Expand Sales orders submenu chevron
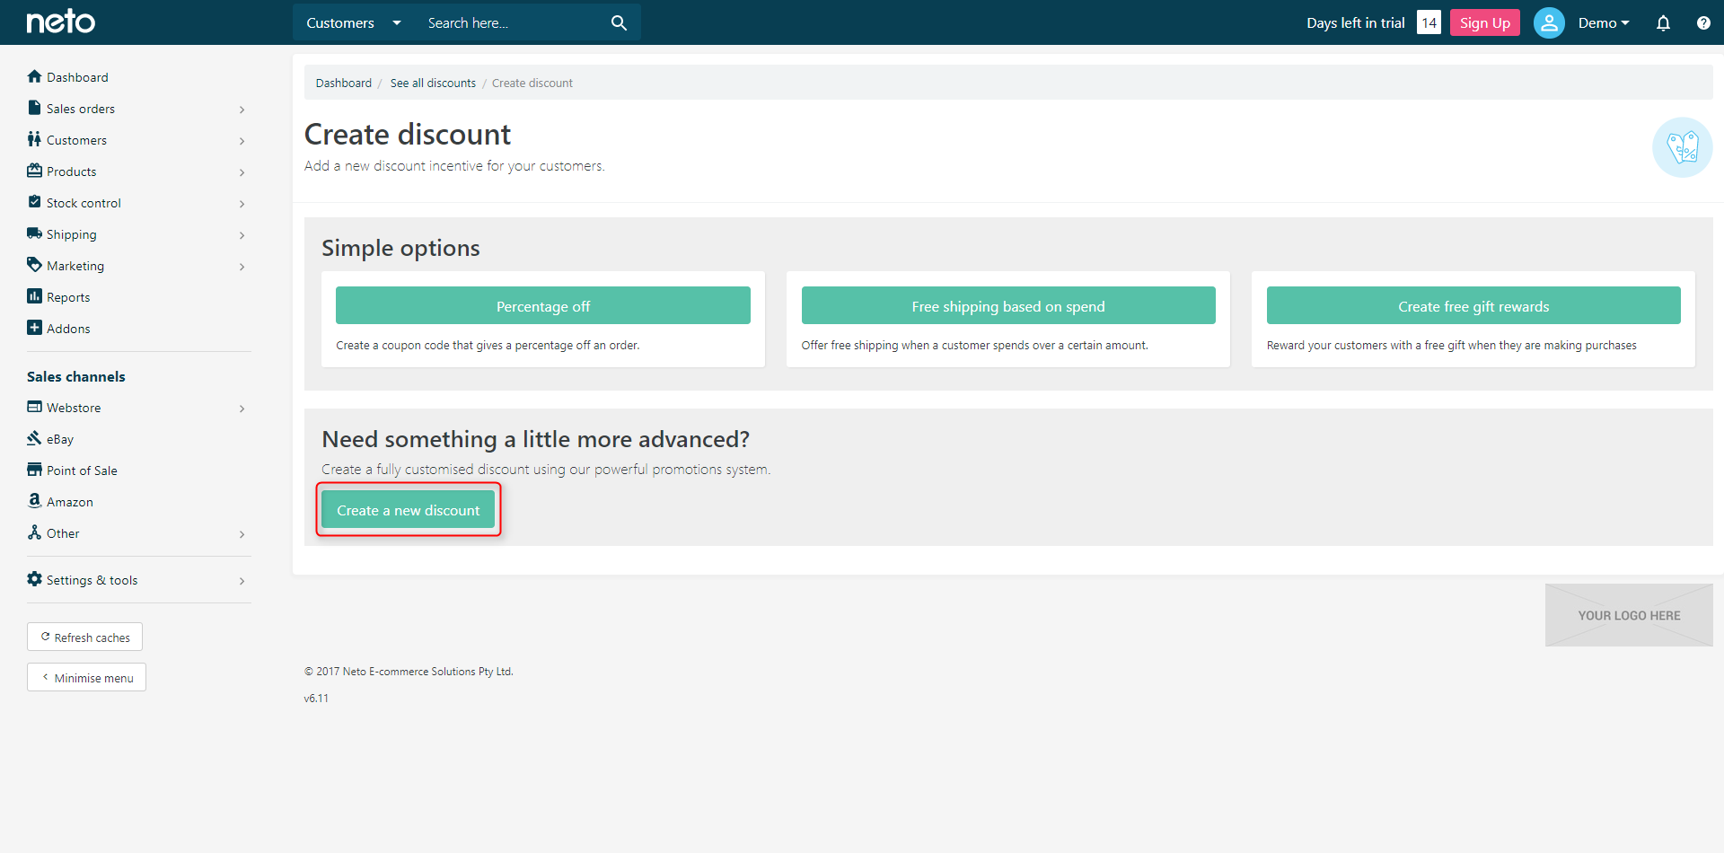 (242, 110)
